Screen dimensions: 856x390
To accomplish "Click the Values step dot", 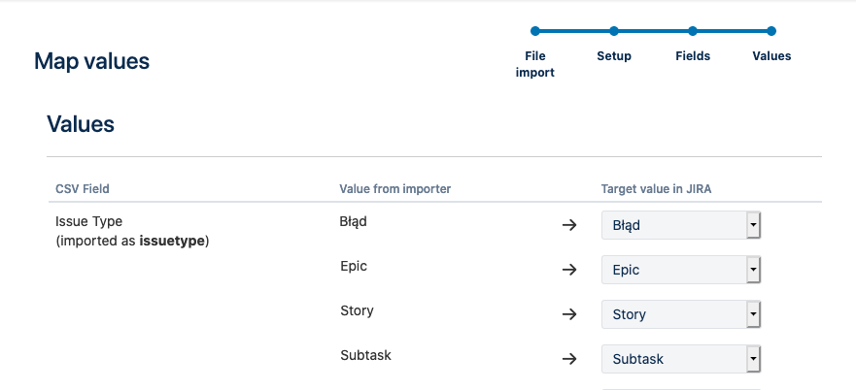I will pos(770,31).
